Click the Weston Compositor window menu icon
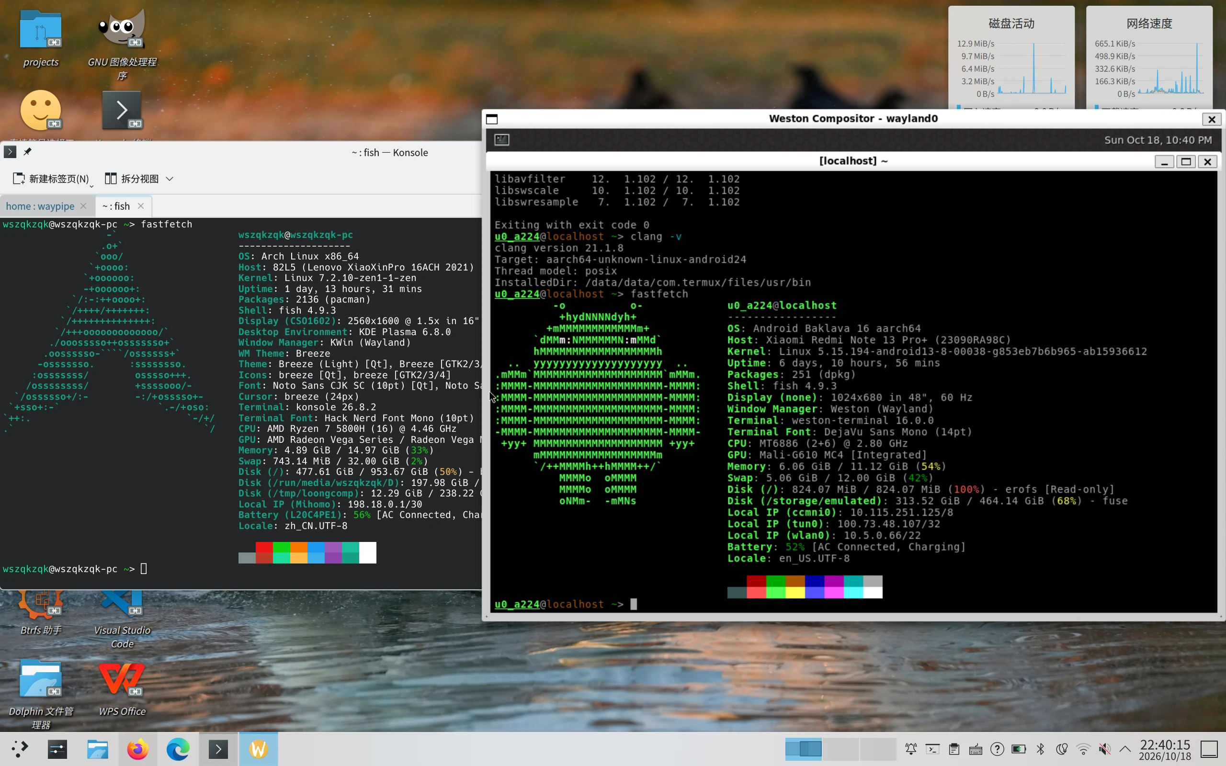Viewport: 1226px width, 766px height. tap(492, 119)
